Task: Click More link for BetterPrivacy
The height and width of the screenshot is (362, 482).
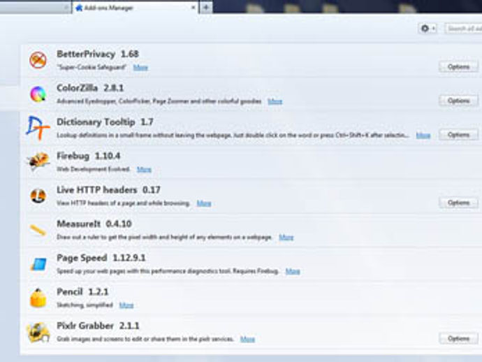Action: 140,67
